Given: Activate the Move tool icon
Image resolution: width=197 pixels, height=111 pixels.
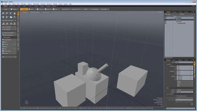Looking at the screenshot, I should click(7, 24).
